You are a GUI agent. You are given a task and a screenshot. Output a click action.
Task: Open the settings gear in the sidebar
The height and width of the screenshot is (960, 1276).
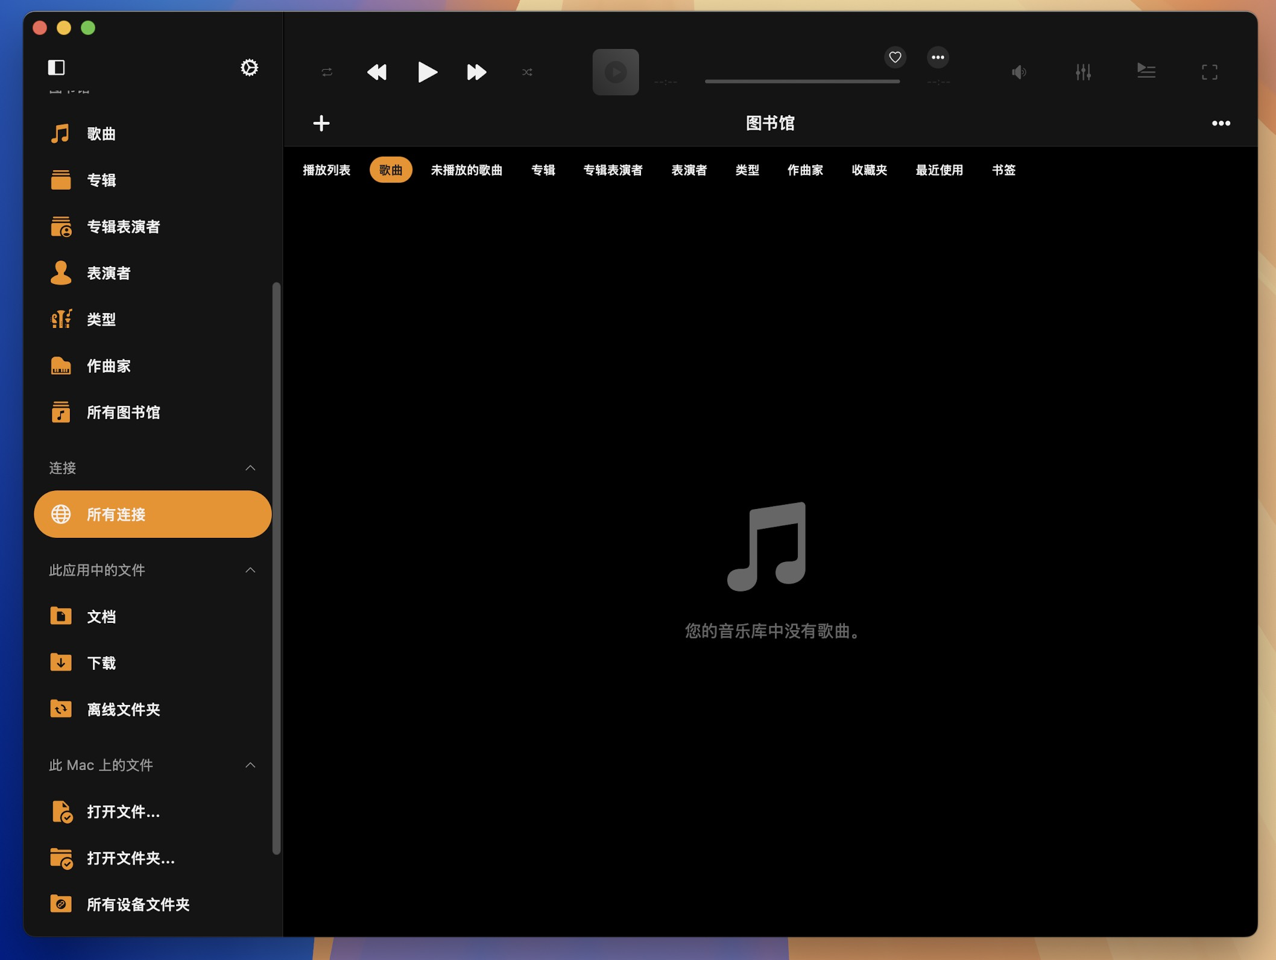tap(249, 68)
